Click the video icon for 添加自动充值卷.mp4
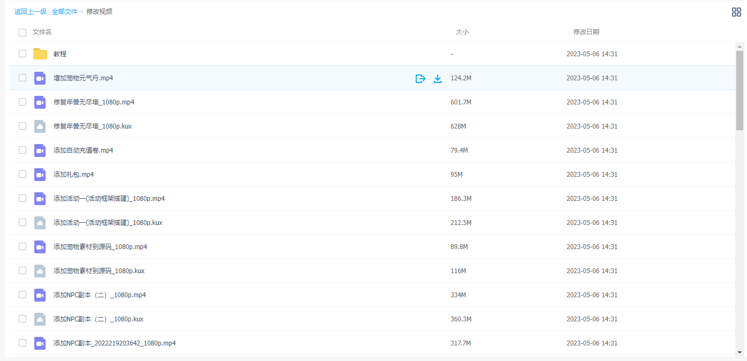 coord(40,151)
